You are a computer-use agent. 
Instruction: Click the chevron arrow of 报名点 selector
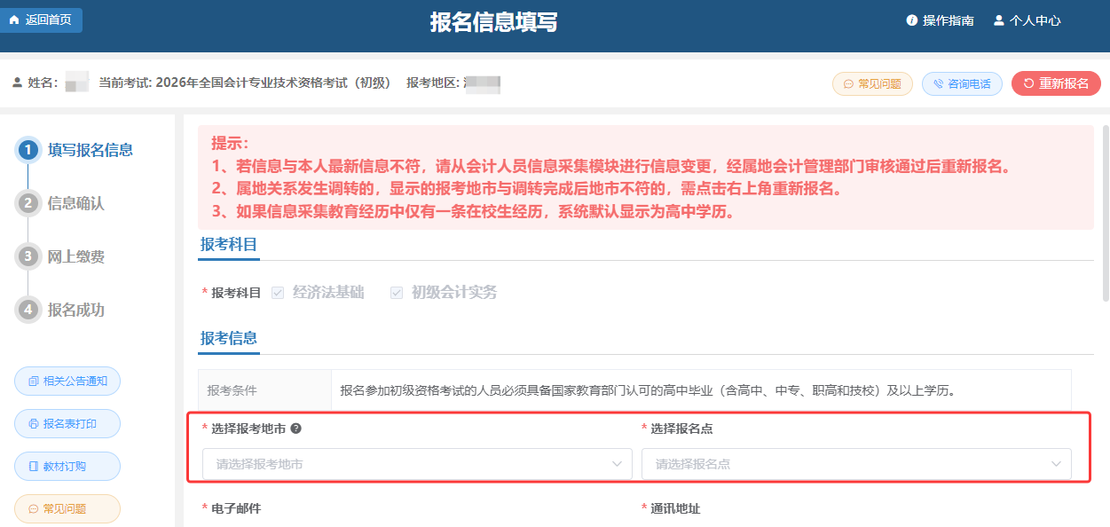click(x=1056, y=464)
